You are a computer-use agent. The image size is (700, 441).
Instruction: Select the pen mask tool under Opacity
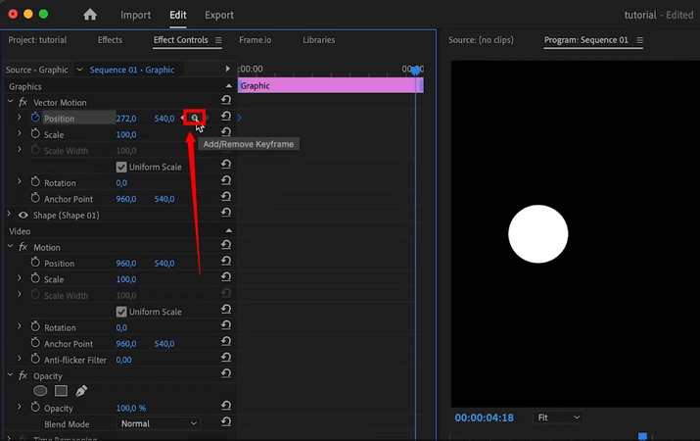point(81,391)
